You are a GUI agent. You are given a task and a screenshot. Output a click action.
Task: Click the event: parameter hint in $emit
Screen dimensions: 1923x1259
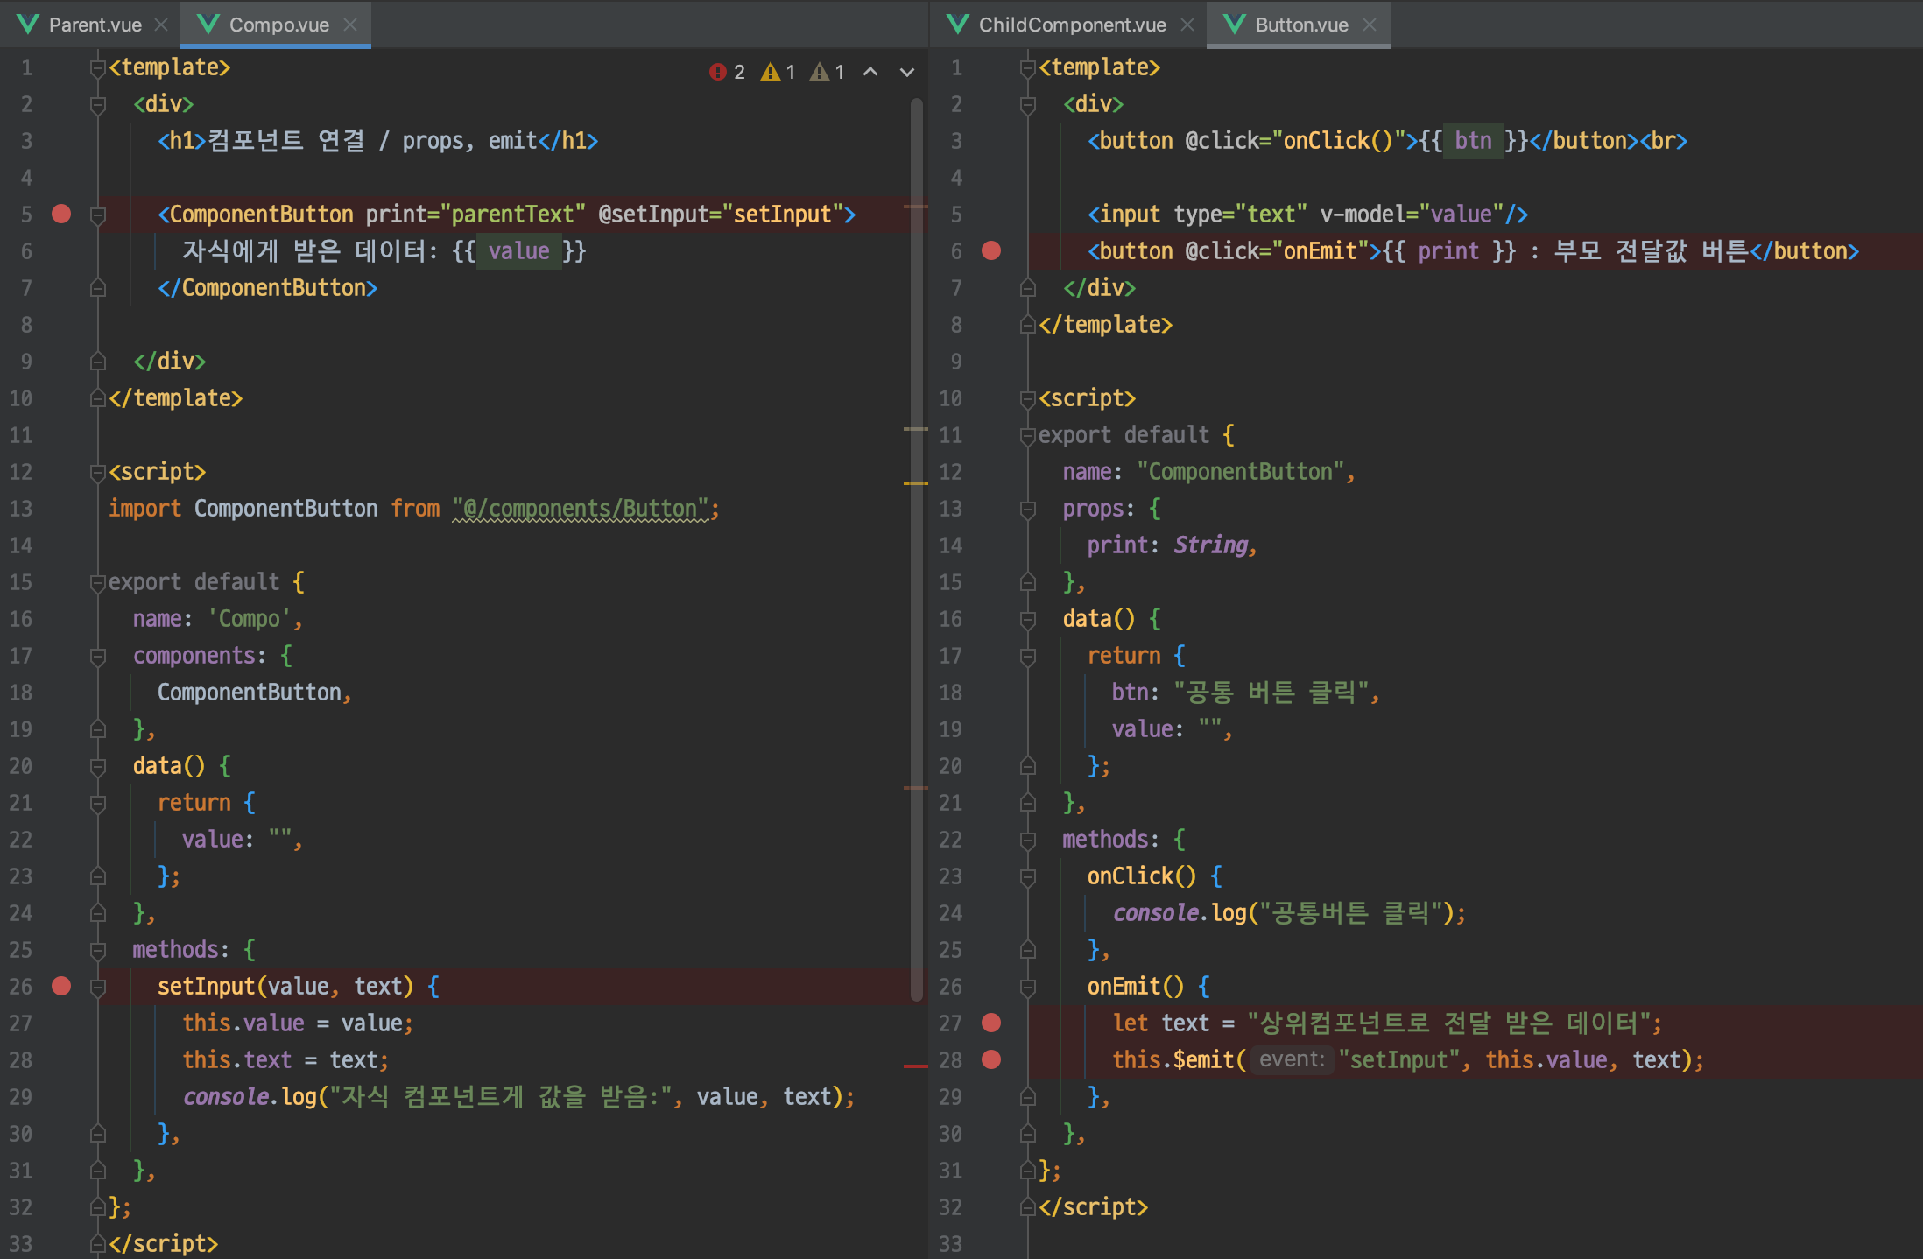coord(1291,1059)
